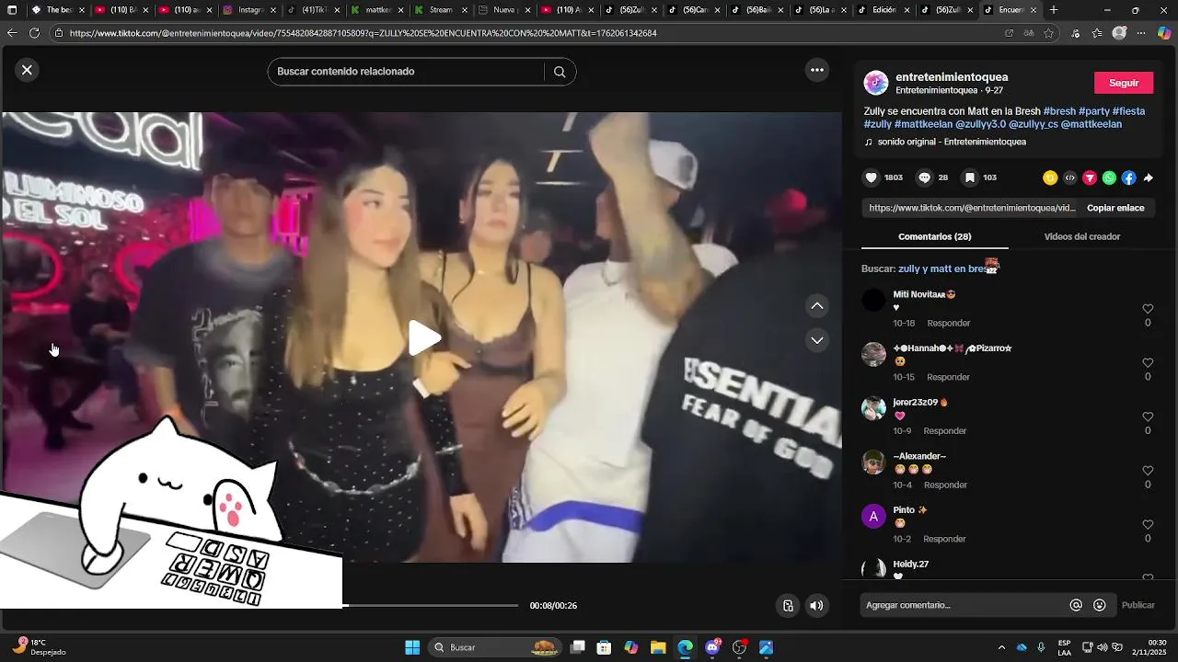Click the Seguir follow button
The width and height of the screenshot is (1178, 662).
click(1124, 83)
